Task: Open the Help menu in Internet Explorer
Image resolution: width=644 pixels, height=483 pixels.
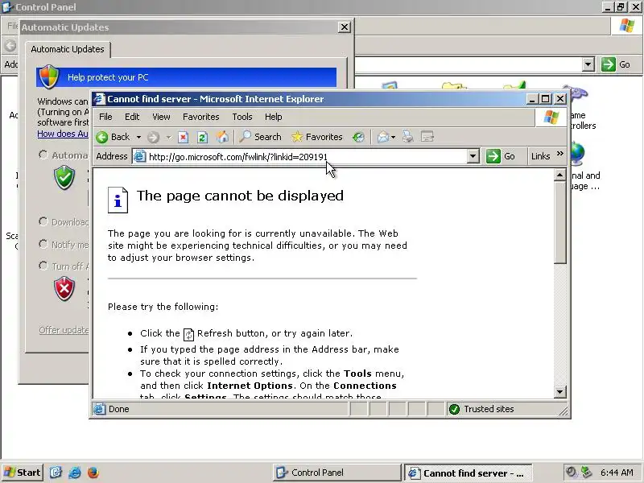Action: click(x=273, y=117)
